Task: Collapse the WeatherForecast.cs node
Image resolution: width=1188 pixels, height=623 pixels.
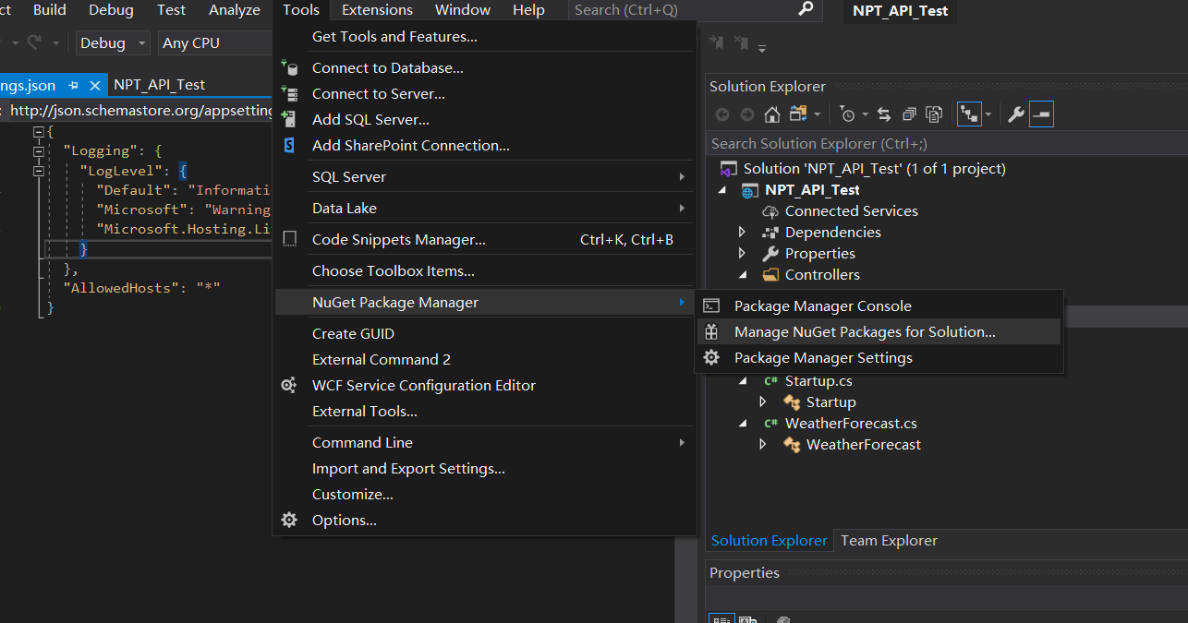Action: [x=742, y=423]
